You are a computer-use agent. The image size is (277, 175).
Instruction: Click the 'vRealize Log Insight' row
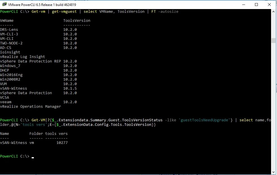coord(23,57)
